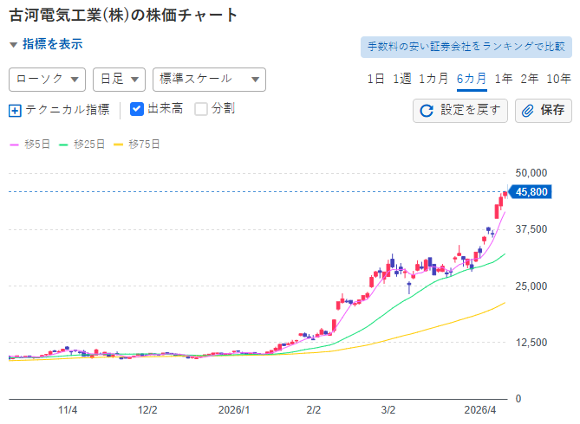Click the 45,800 current price label
Viewport: 580px width, 424px height.
tap(531, 192)
